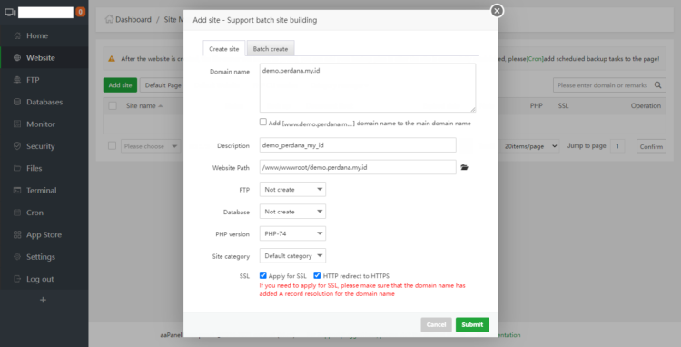The height and width of the screenshot is (347, 681).
Task: Open the Home icon in sidebar
Action: (x=17, y=35)
